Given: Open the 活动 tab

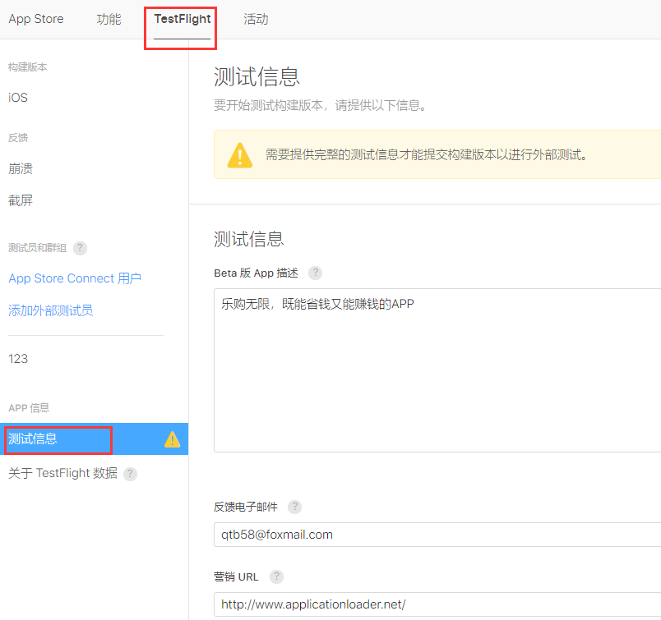Looking at the screenshot, I should click(x=256, y=19).
